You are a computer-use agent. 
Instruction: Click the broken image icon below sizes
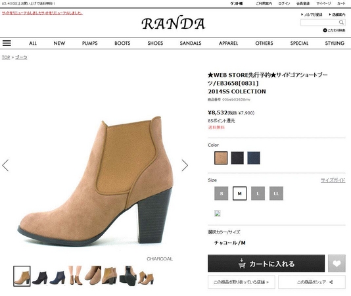click(x=218, y=213)
